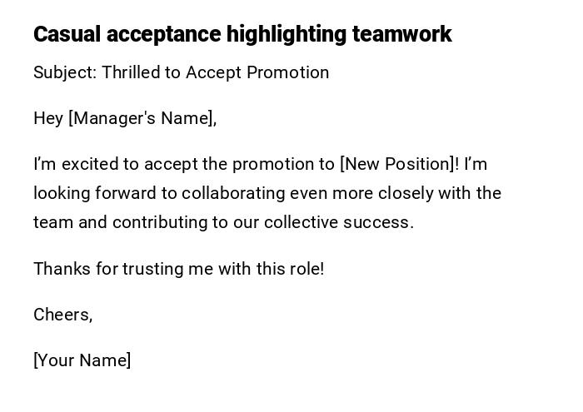Select the [Your Name] placeholder
This screenshot has width=583, height=412.
(82, 360)
